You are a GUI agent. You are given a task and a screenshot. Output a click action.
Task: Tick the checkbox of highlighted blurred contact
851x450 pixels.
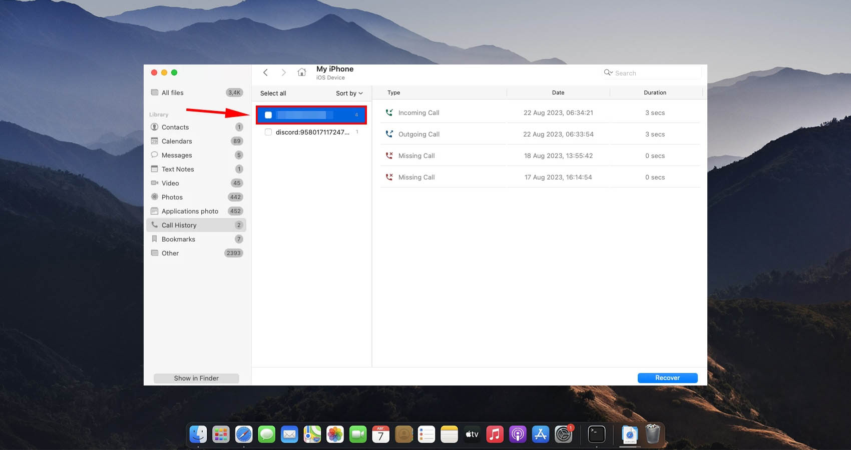click(268, 115)
